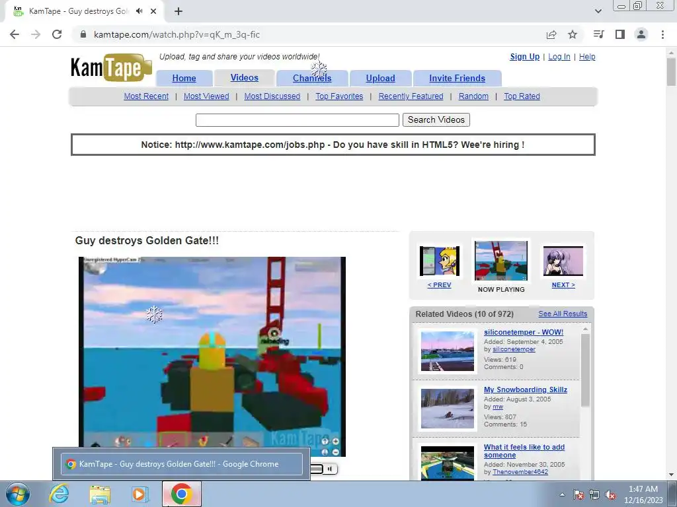
Task: Open a Random video
Action: (x=473, y=96)
